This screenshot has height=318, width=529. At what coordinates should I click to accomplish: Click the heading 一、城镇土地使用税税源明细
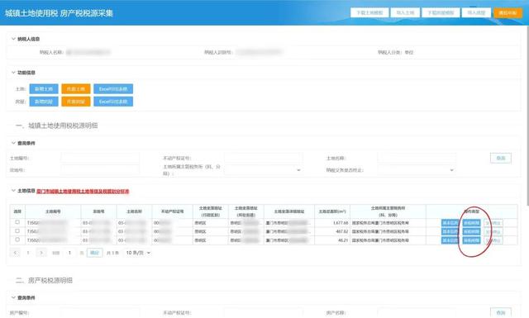57,126
